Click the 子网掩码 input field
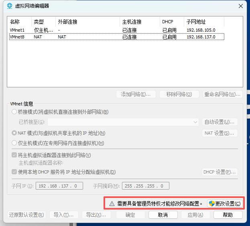The image size is (250, 226). 146,186
